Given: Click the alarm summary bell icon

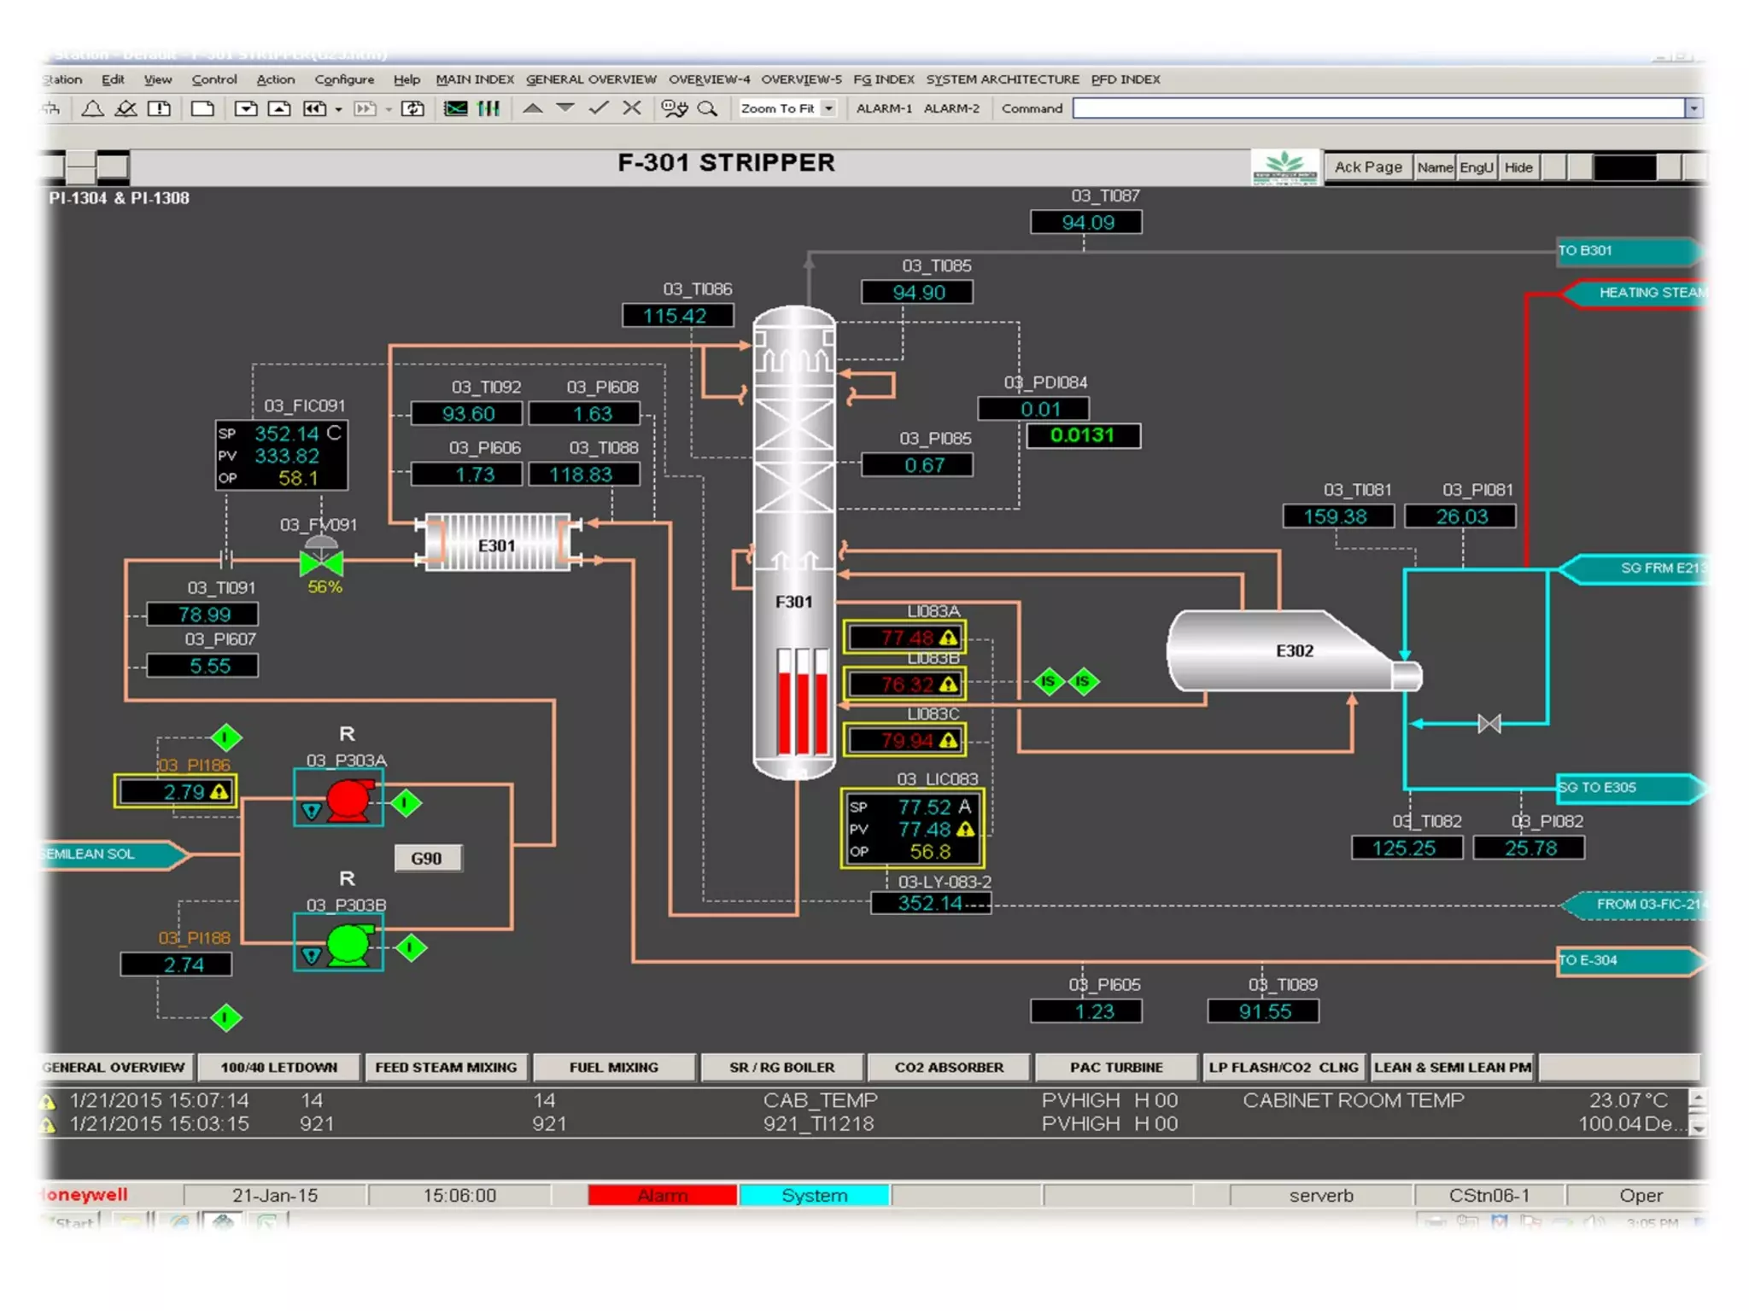Looking at the screenshot, I should pyautogui.click(x=92, y=108).
